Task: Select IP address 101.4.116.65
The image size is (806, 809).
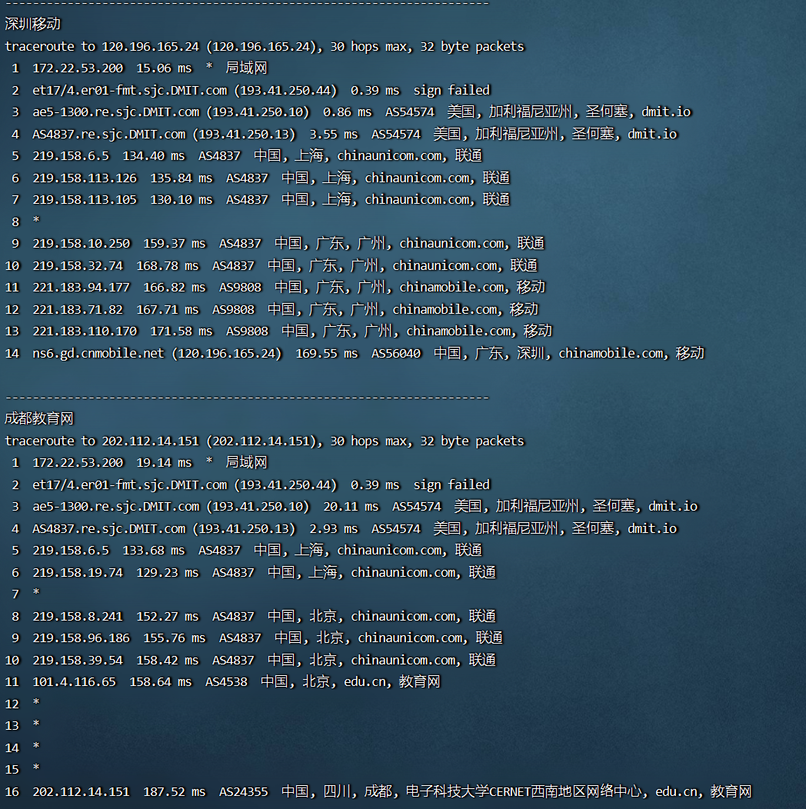Action: (74, 681)
